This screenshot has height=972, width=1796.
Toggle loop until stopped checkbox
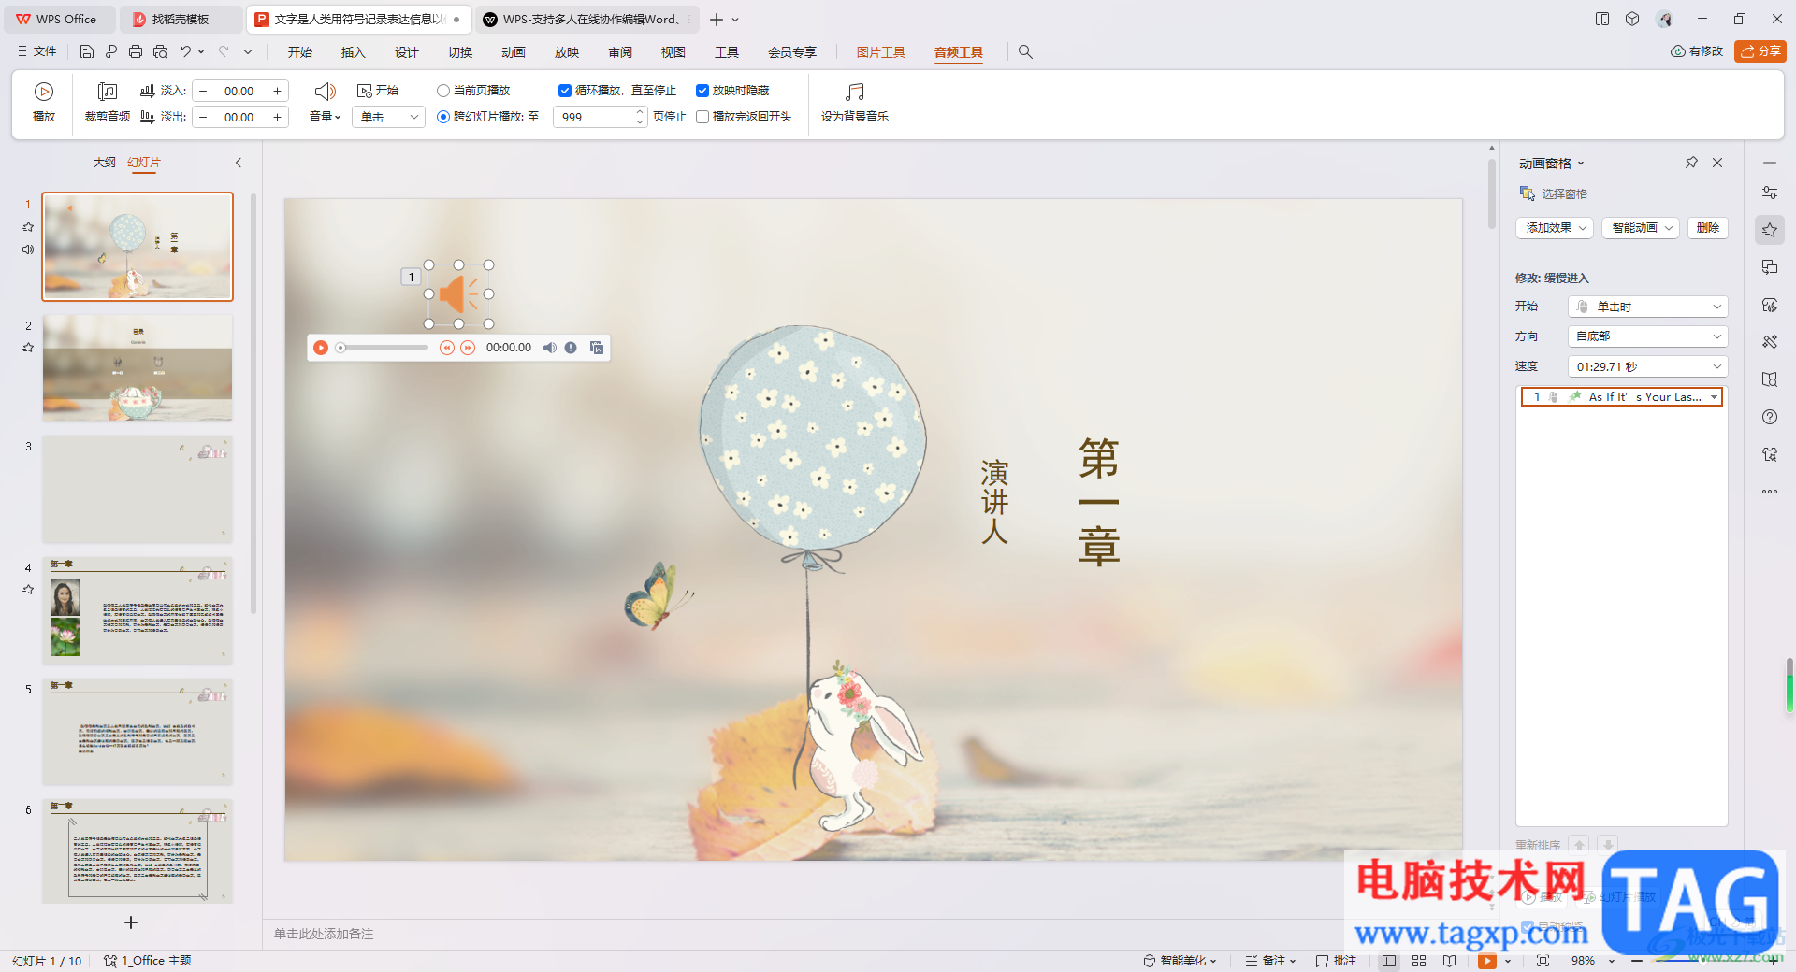(565, 91)
